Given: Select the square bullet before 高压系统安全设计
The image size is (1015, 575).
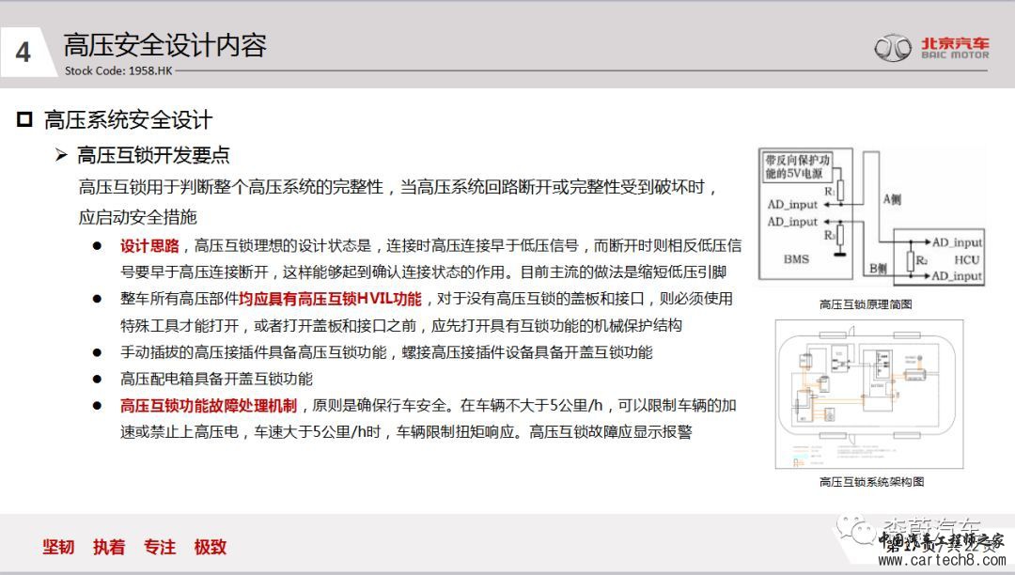Looking at the screenshot, I should 25,120.
